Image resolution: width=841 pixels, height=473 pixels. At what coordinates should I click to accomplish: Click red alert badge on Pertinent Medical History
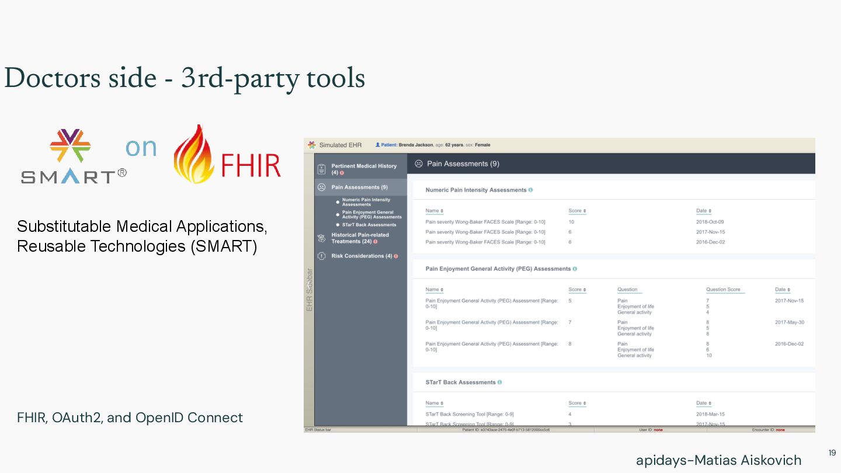(x=342, y=173)
